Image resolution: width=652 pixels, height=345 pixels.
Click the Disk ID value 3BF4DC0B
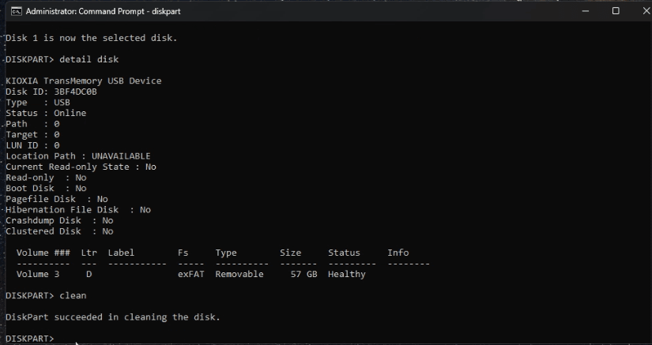76,92
